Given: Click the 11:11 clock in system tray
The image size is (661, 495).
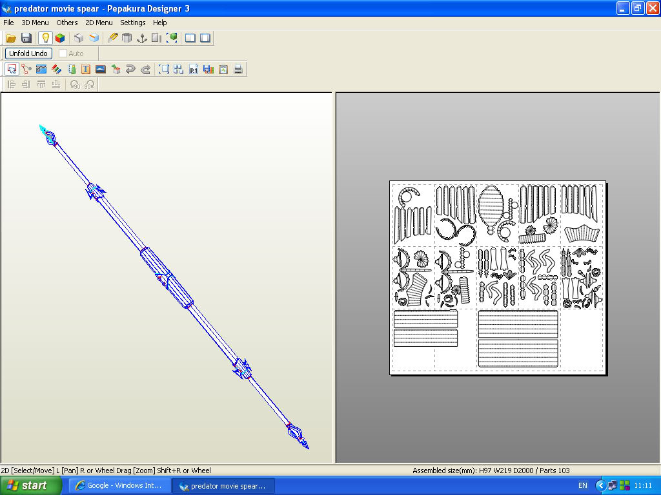Looking at the screenshot, I should click(643, 485).
